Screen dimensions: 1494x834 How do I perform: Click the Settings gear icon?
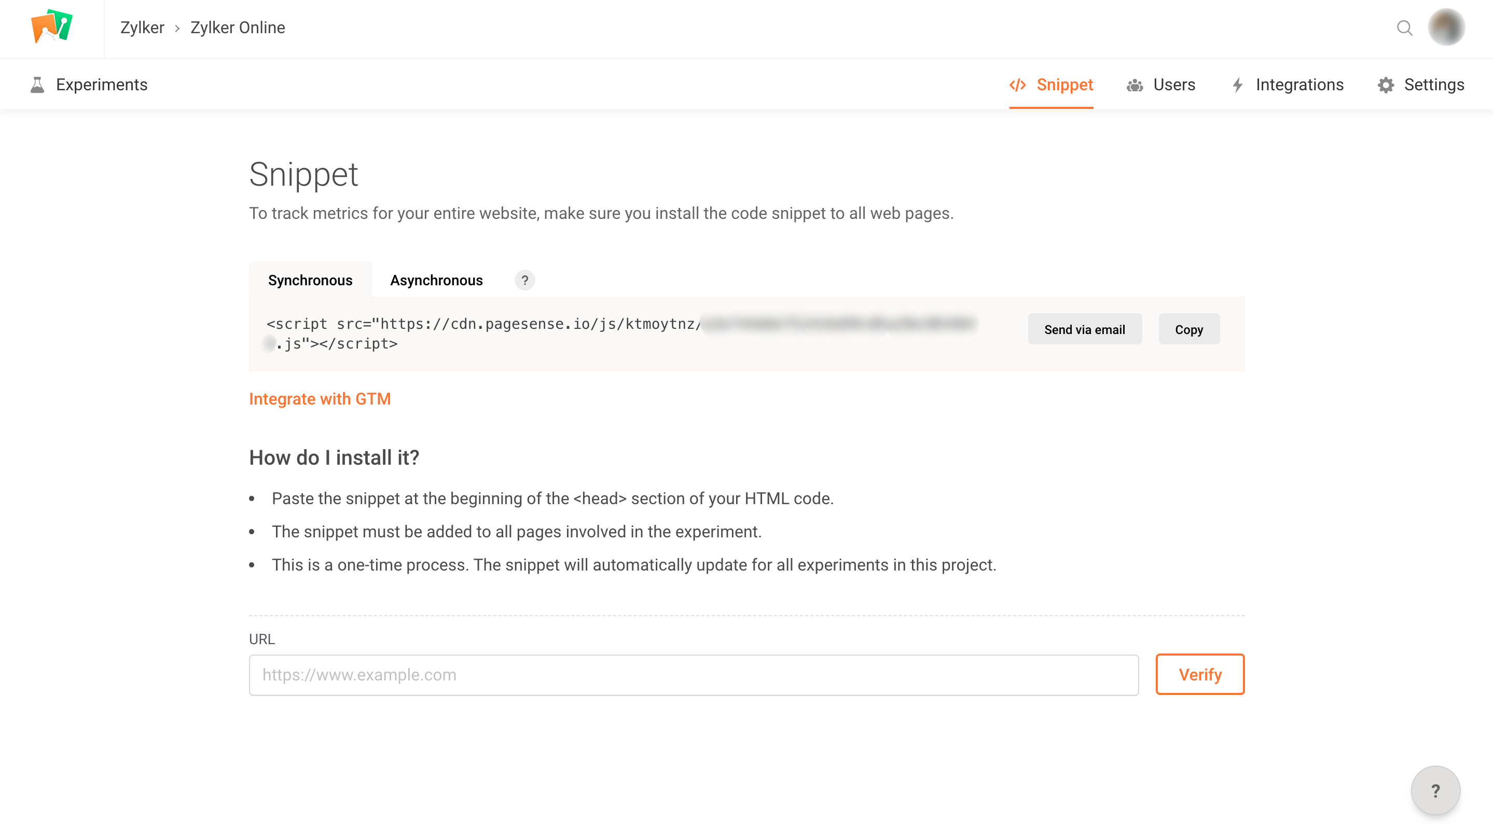point(1386,85)
